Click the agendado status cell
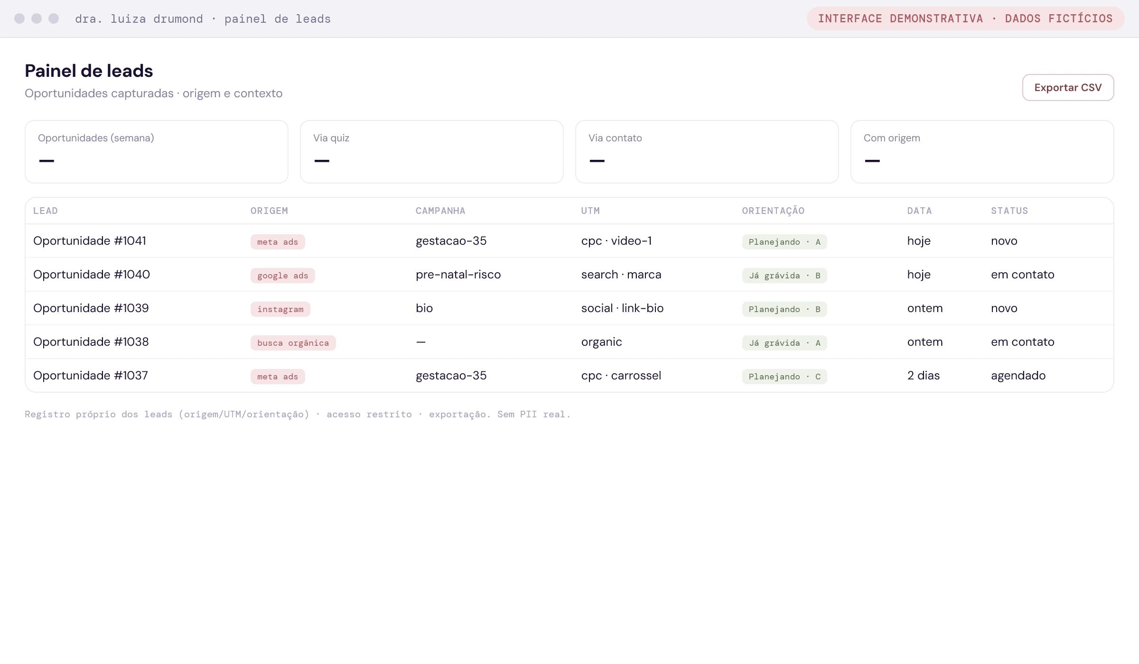Image resolution: width=1139 pixels, height=664 pixels. point(1018,376)
